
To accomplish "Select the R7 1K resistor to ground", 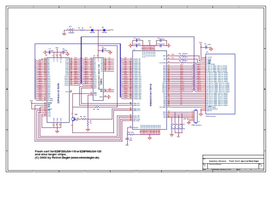I will [x=88, y=123].
